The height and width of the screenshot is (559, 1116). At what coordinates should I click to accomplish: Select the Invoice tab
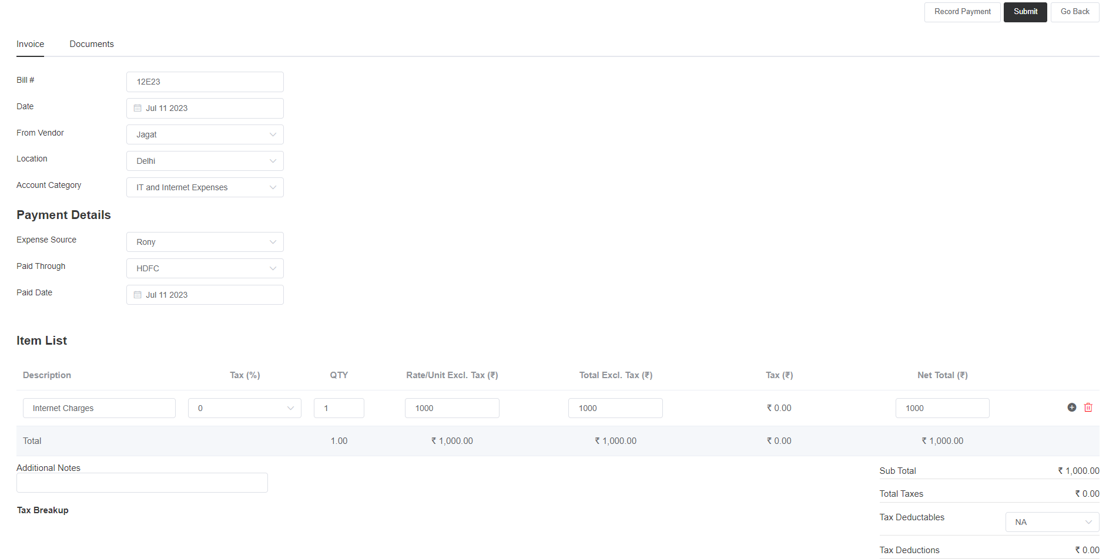(30, 44)
